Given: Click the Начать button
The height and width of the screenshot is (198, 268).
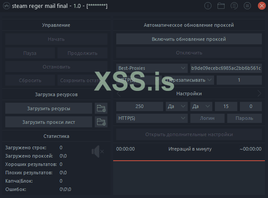Looking at the screenshot, I should tap(56, 39).
